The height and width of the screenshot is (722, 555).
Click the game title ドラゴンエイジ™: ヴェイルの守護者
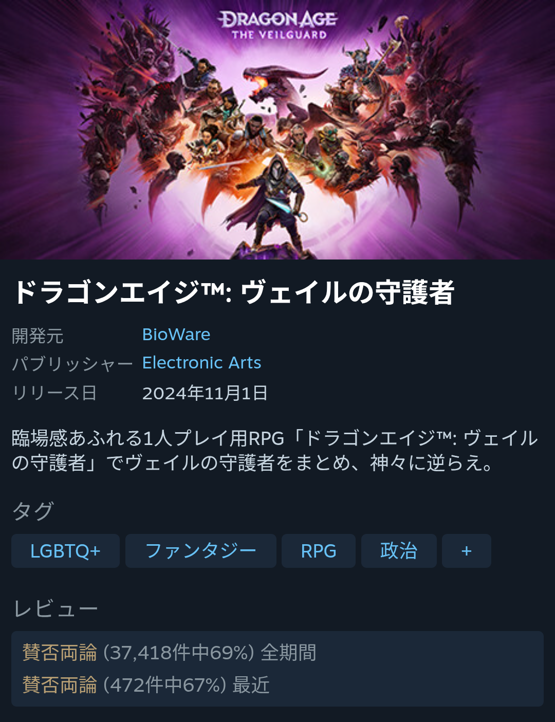pos(234,292)
